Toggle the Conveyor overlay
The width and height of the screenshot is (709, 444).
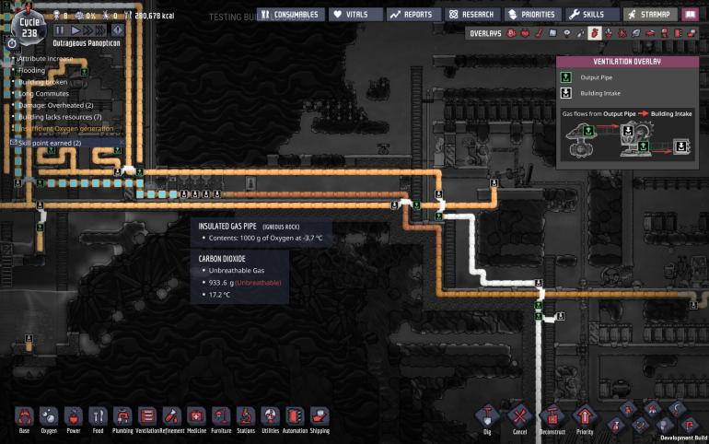[692, 33]
